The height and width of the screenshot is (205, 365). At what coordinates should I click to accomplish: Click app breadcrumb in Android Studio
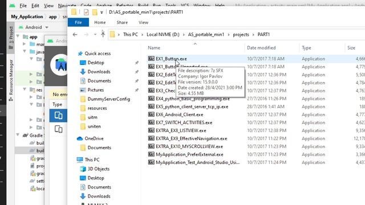pyautogui.click(x=52, y=17)
